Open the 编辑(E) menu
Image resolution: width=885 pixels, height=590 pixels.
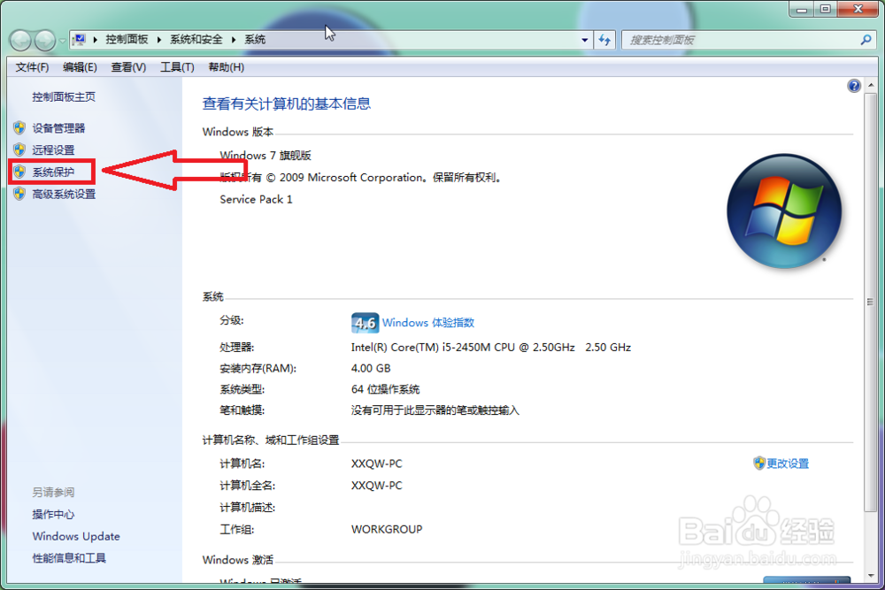(81, 67)
